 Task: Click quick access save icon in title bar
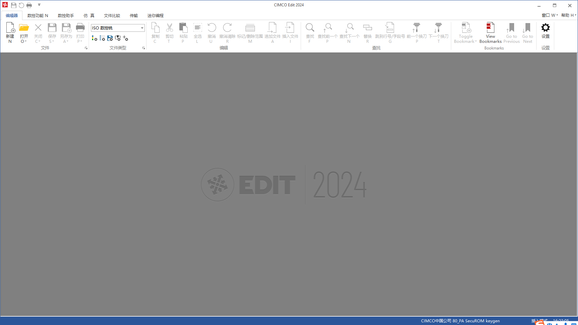click(x=13, y=5)
